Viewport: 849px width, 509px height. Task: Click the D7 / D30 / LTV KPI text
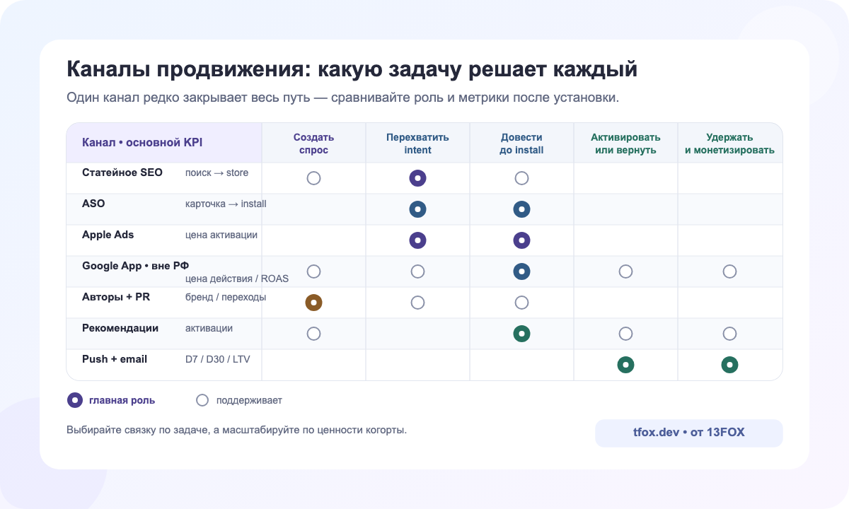tap(218, 359)
